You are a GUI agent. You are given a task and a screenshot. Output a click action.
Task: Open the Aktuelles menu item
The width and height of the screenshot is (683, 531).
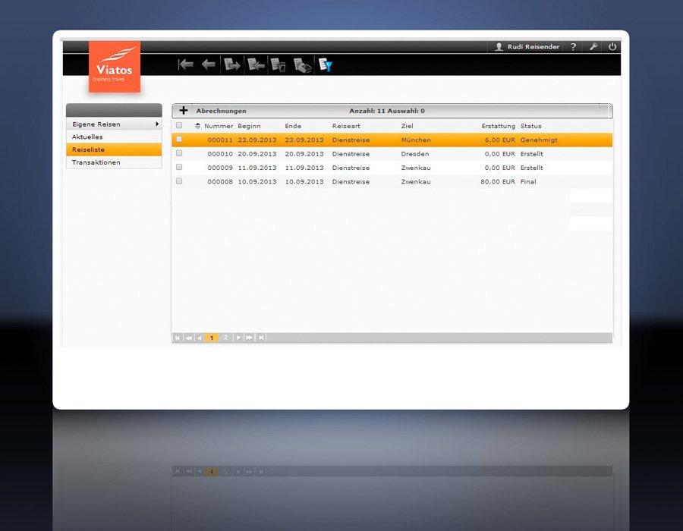(114, 137)
